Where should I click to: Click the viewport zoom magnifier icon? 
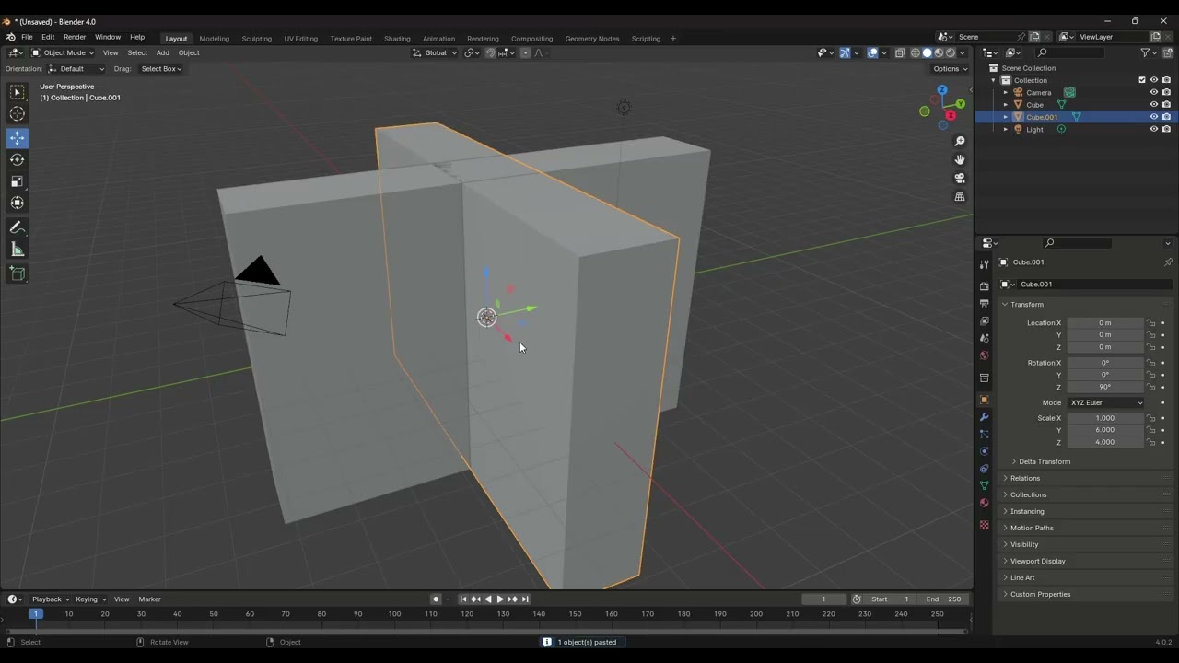click(960, 141)
